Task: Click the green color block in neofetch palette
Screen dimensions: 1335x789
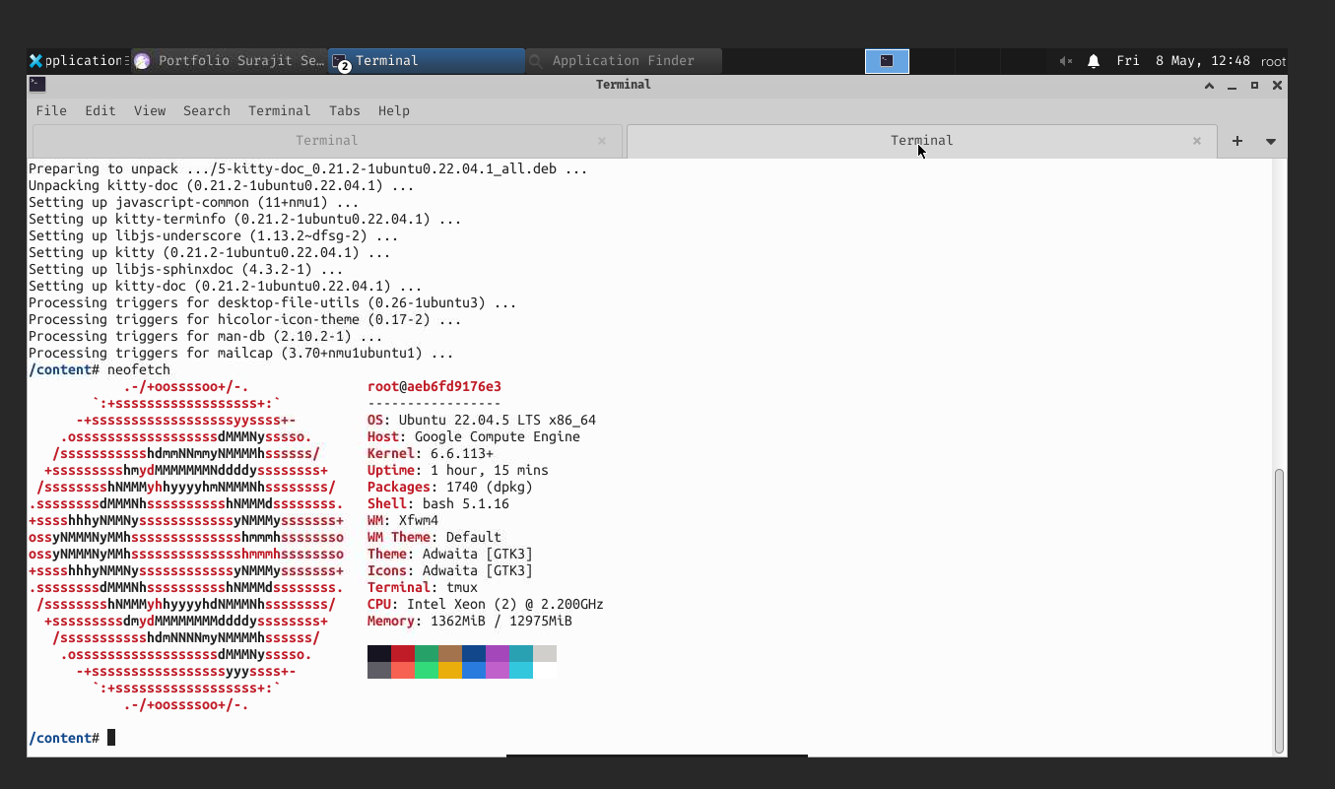Action: click(x=427, y=654)
